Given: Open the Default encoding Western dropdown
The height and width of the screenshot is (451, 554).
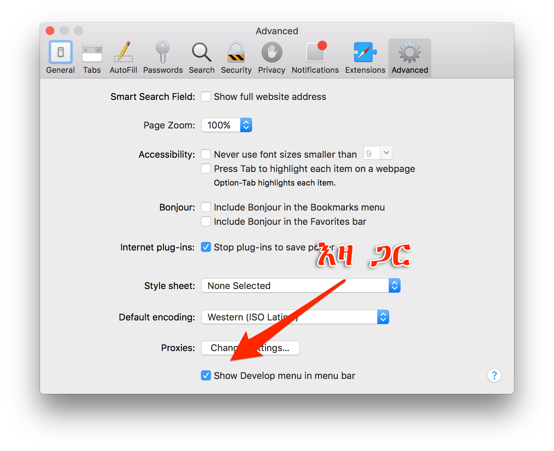Looking at the screenshot, I should (x=295, y=317).
